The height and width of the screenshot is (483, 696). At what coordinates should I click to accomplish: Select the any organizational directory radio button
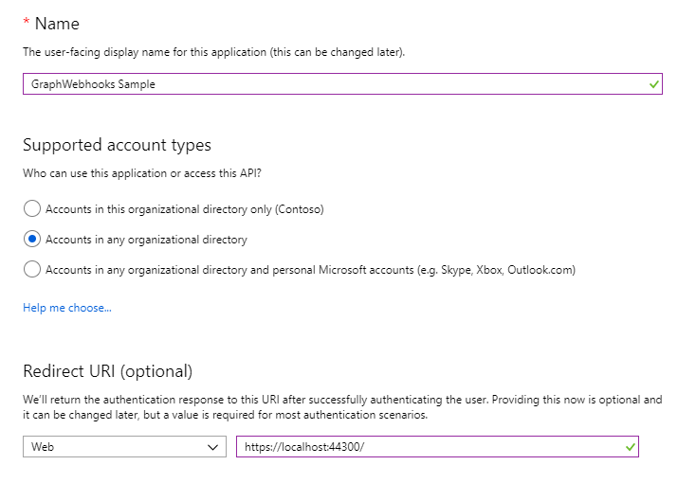32,239
